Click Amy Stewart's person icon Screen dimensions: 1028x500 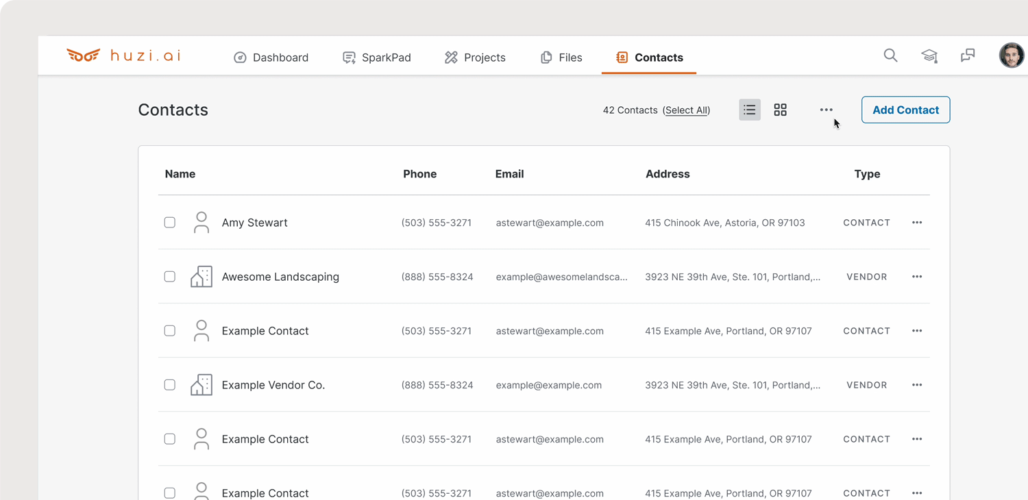201,223
